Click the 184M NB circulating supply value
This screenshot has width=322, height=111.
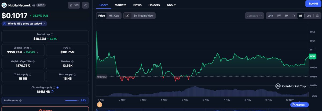43,91
